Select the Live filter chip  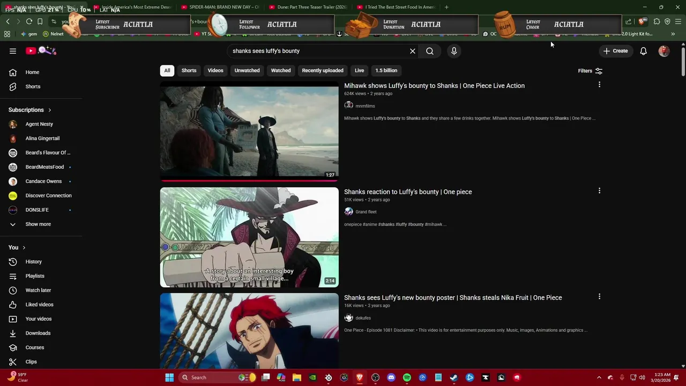pyautogui.click(x=359, y=70)
